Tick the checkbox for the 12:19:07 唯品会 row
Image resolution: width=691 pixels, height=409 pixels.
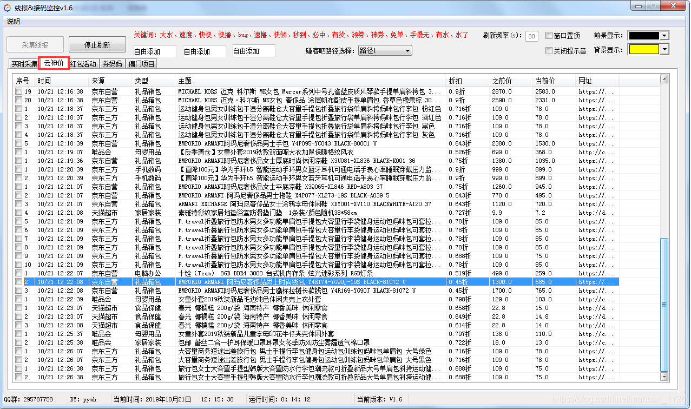click(18, 152)
